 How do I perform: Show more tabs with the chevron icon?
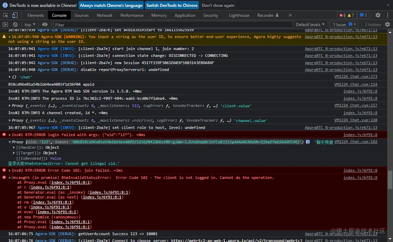coord(290,15)
